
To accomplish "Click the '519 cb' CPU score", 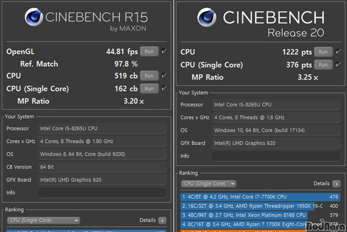I will point(126,76).
